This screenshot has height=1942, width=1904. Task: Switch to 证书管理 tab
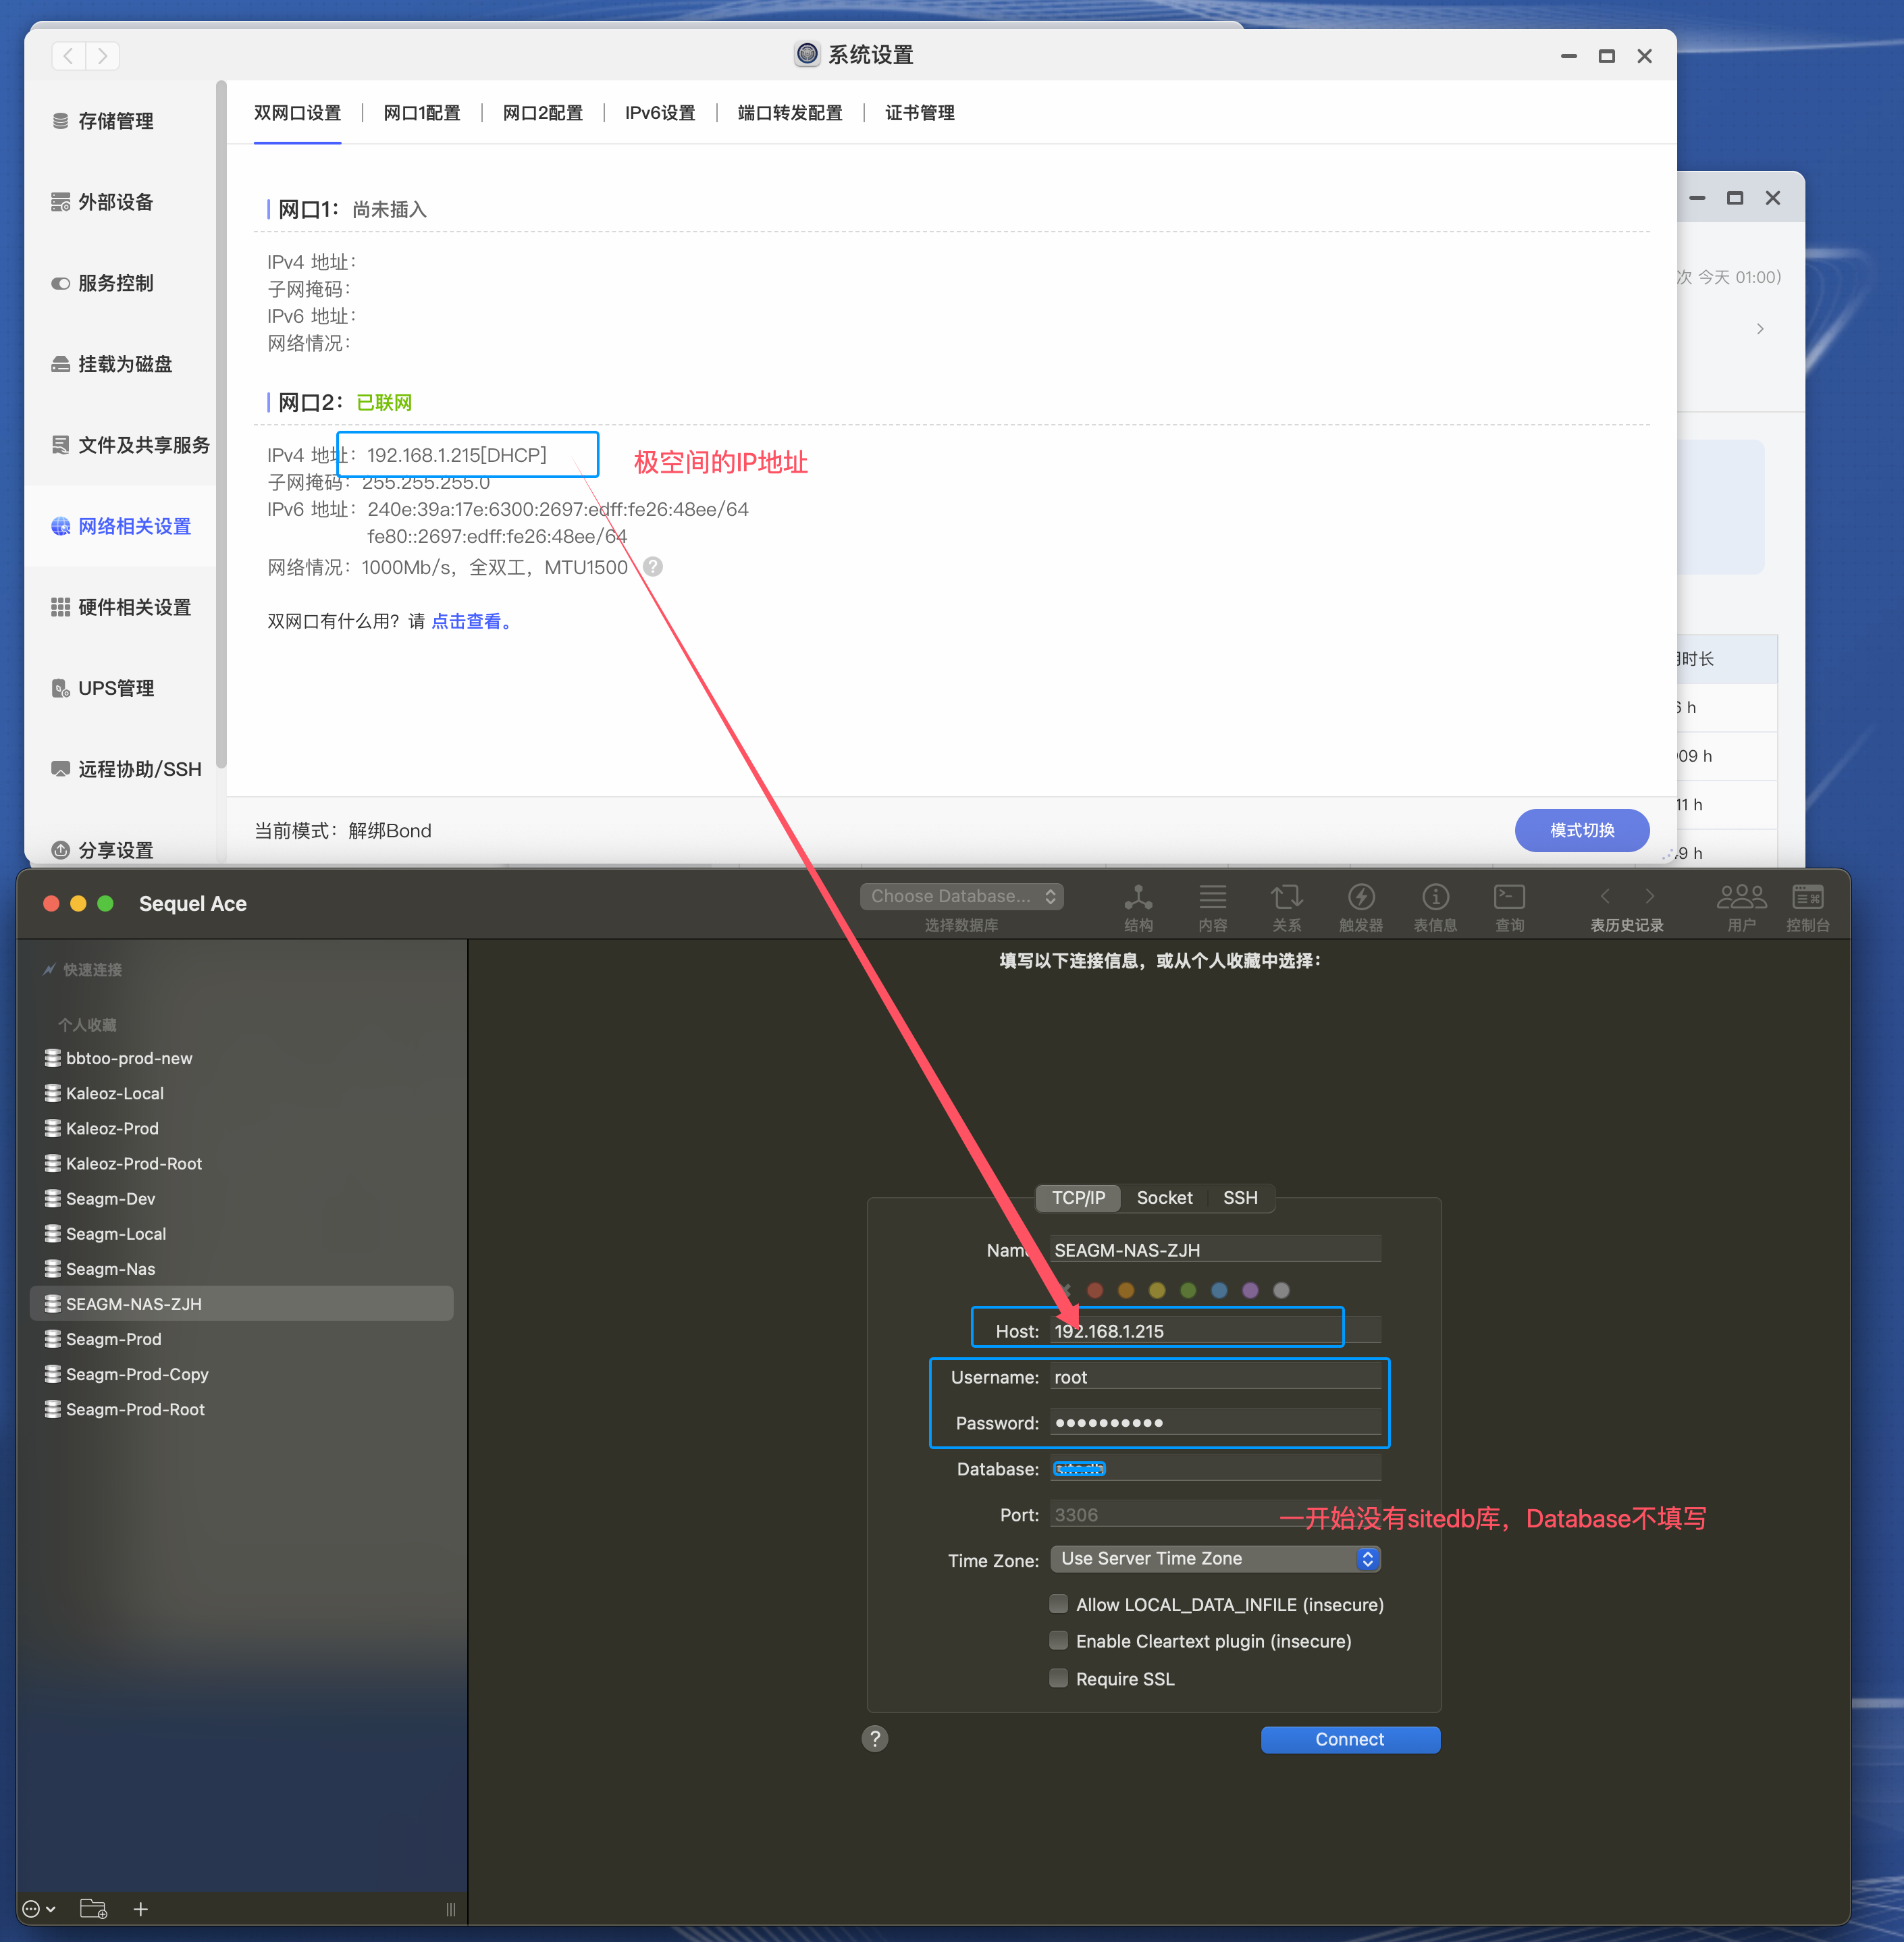coord(920,113)
